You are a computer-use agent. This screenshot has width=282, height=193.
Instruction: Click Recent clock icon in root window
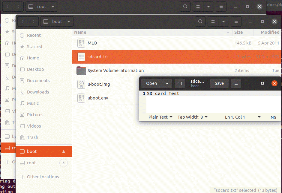(x=7, y=20)
